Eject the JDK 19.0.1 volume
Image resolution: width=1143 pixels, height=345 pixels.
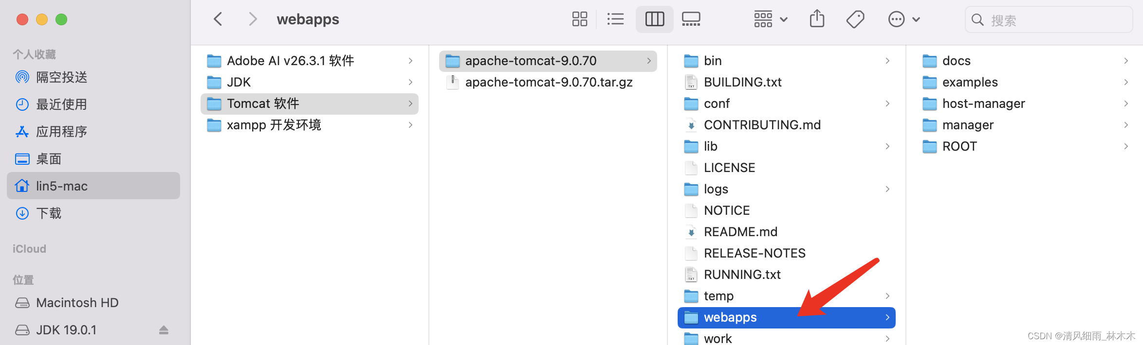pyautogui.click(x=164, y=330)
